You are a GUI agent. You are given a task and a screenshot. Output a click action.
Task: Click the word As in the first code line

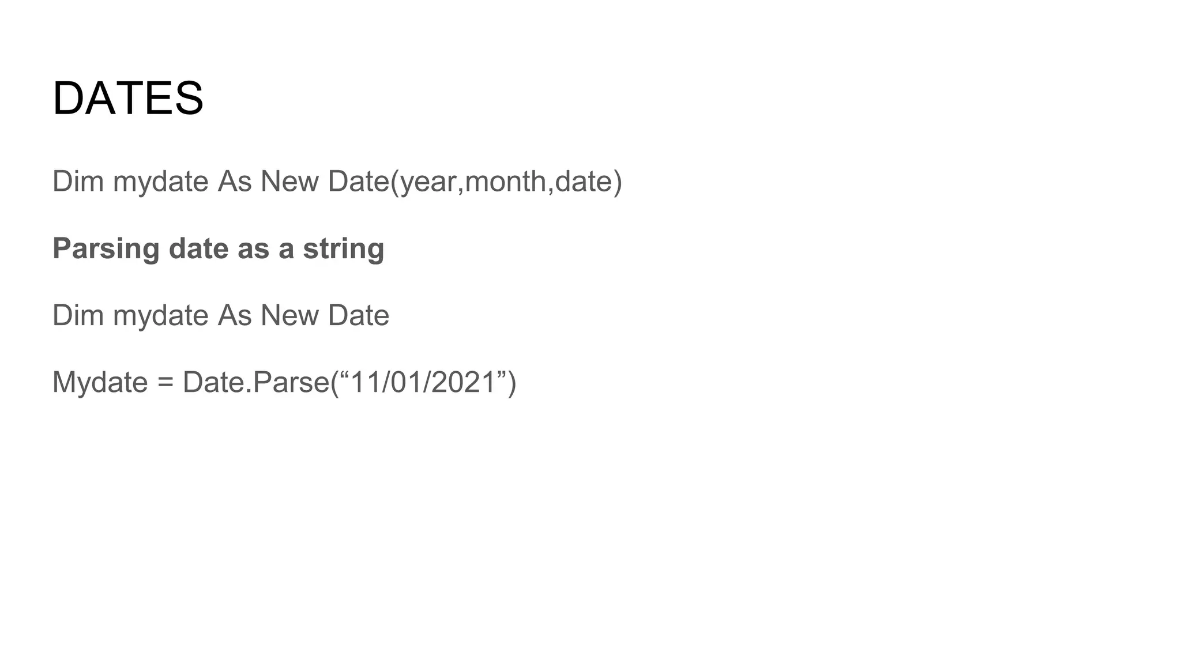(x=235, y=182)
